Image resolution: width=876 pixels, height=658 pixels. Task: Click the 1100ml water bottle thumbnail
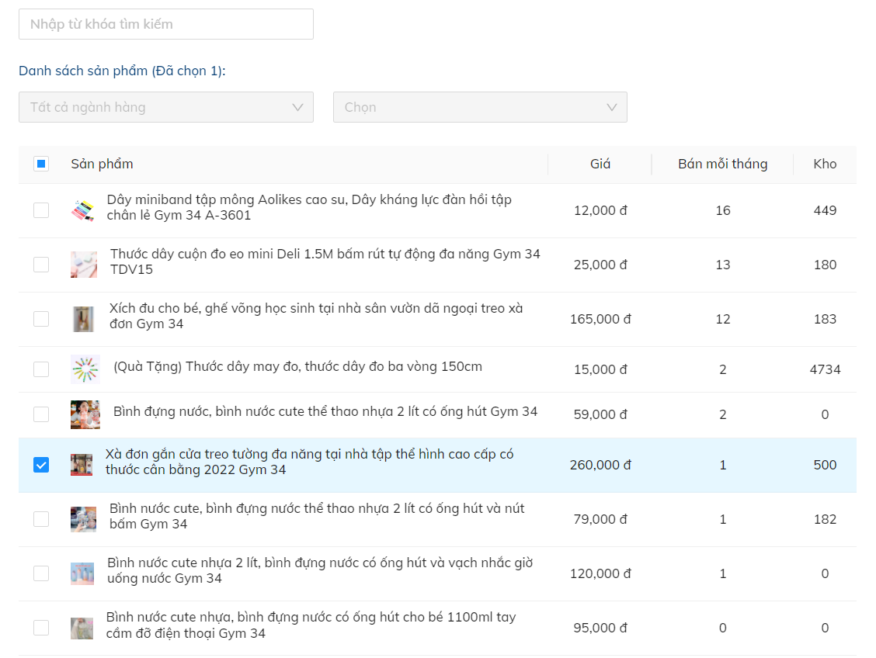[82, 628]
